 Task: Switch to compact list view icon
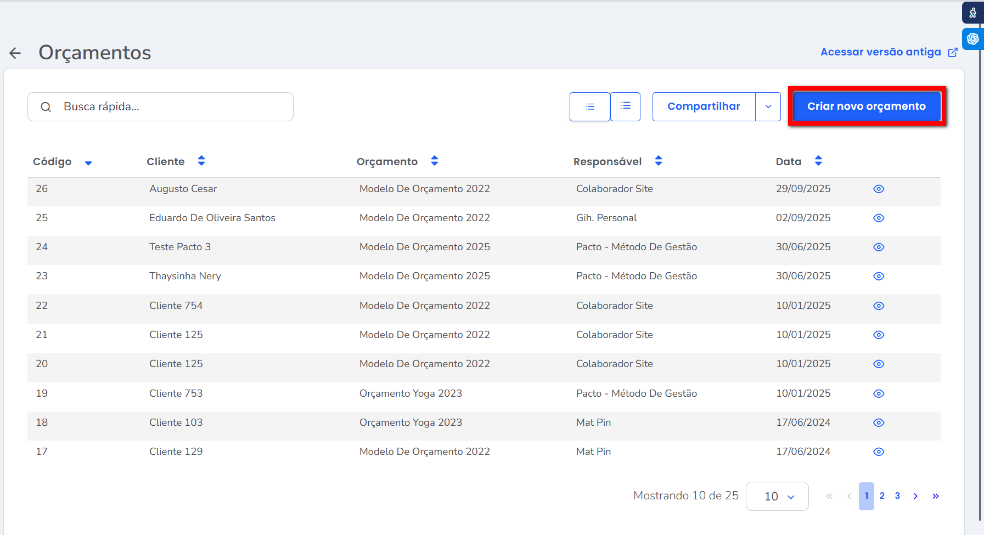point(590,106)
